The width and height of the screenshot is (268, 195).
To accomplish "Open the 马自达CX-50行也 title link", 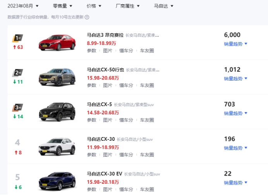I will pos(105,70).
